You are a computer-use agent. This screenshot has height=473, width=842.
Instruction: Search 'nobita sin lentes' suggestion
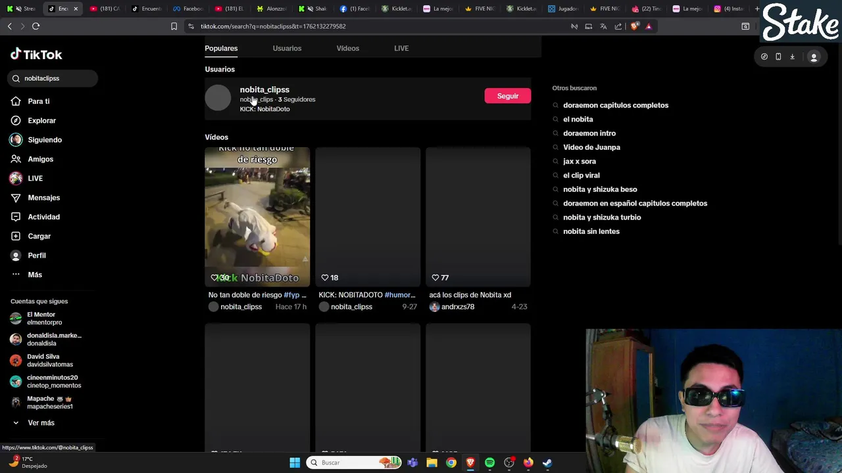(591, 231)
